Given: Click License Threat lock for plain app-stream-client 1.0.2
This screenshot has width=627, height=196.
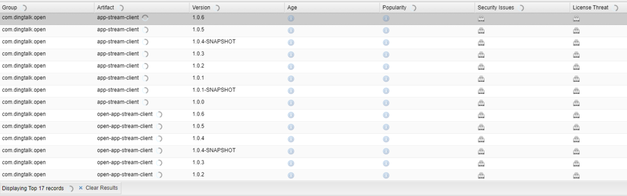Looking at the screenshot, I should 576,67.
